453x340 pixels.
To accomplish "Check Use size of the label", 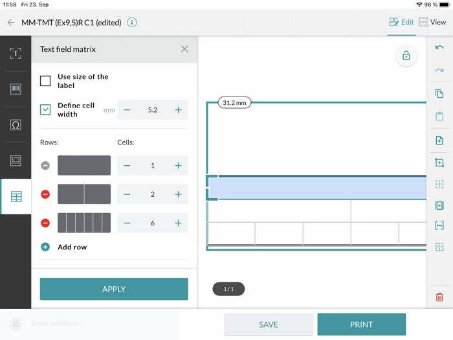I will 45,81.
